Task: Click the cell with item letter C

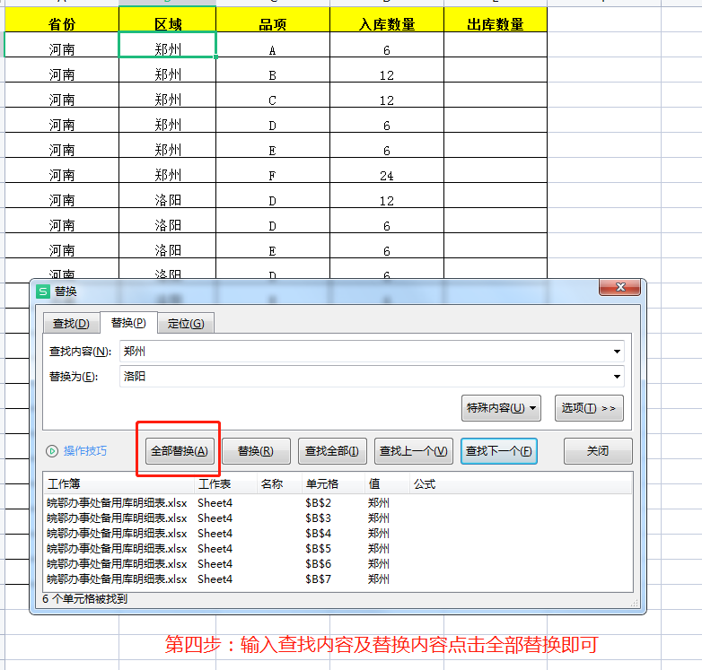Action: pos(273,95)
